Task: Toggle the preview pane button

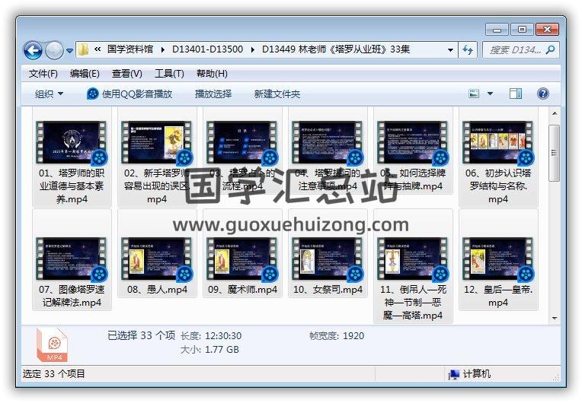Action: [516, 94]
